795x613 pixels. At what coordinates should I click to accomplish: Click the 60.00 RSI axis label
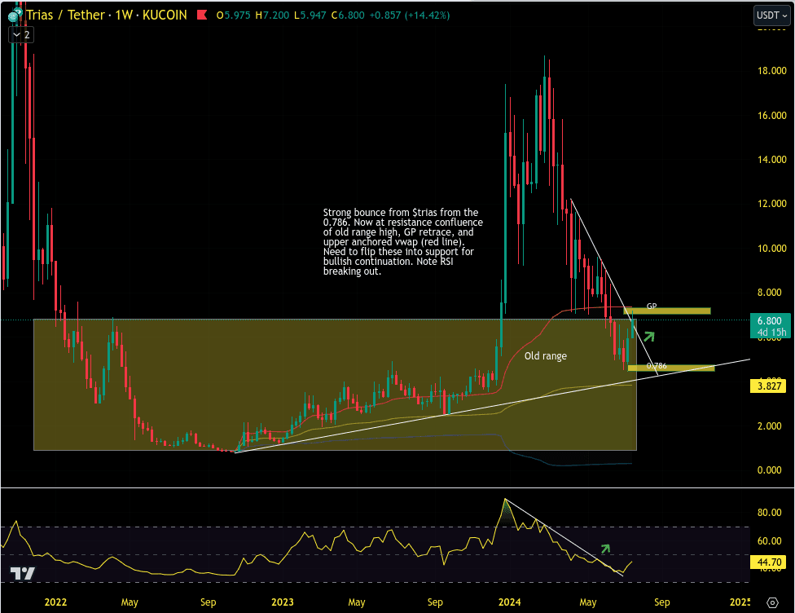click(770, 541)
